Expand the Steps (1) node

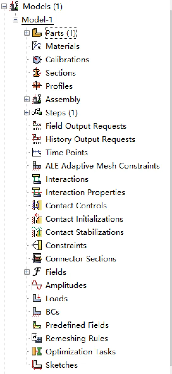27,113
